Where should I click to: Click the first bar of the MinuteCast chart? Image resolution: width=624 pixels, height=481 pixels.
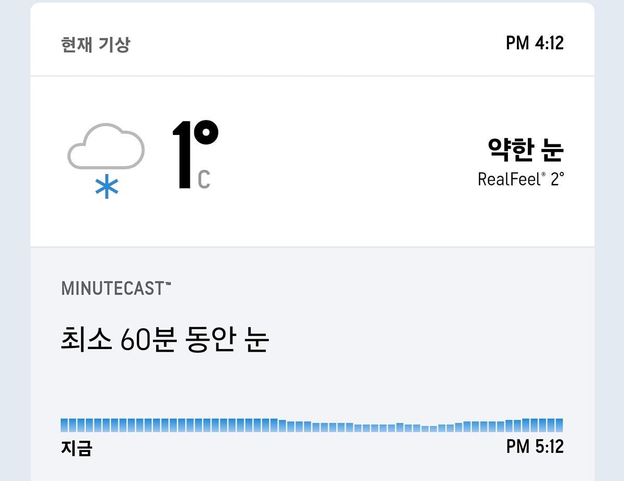click(x=64, y=425)
